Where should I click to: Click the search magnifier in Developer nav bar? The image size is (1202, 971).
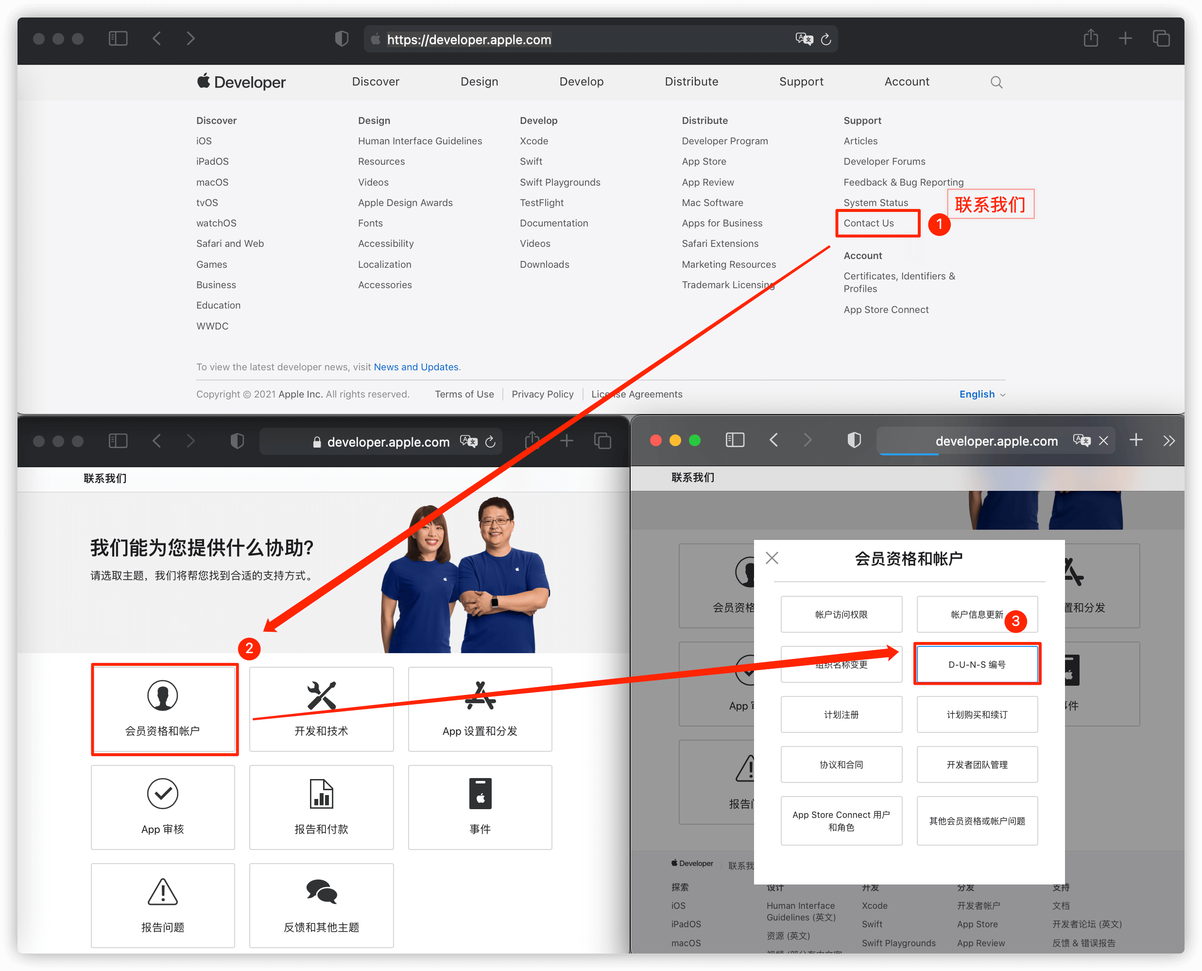click(996, 82)
